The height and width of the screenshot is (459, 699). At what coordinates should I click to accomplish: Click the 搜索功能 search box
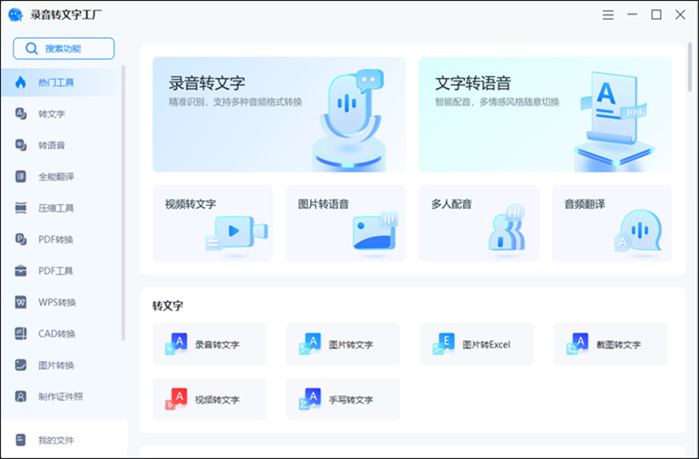(x=64, y=48)
